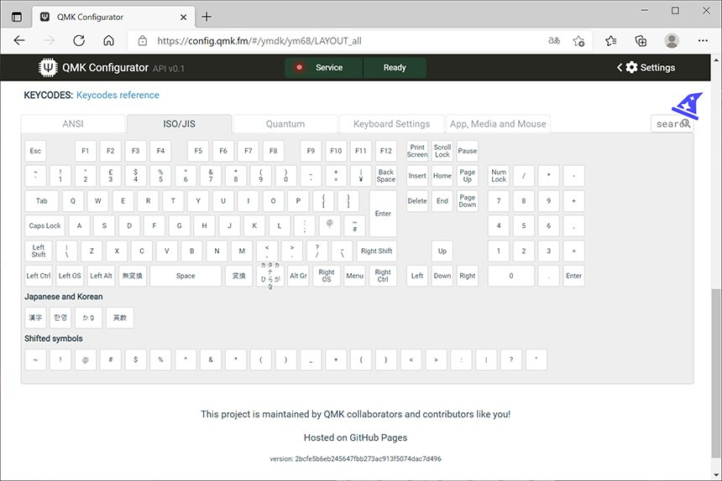The width and height of the screenshot is (722, 481).
Task: Select the Q letter keycode
Action: click(73, 201)
